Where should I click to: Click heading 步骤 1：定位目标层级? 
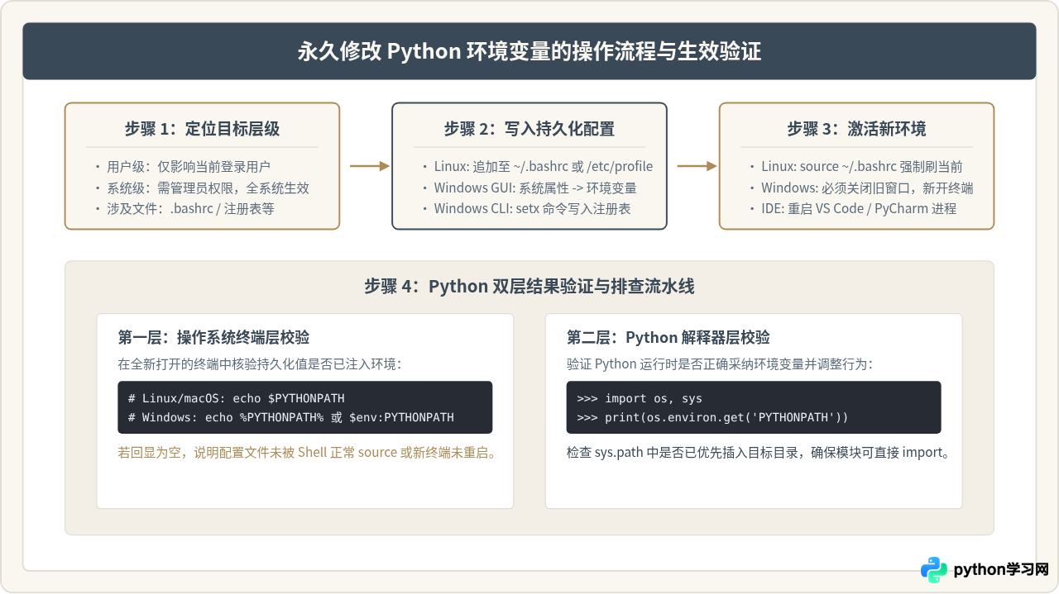[202, 129]
